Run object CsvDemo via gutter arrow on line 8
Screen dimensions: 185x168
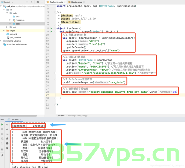point(51,28)
